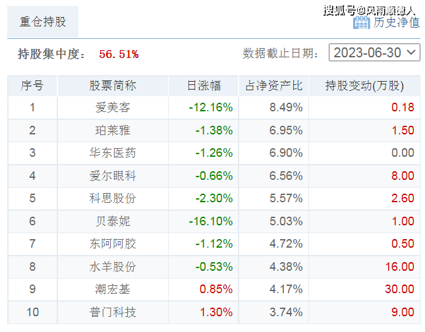Sort by 日涨幅 column header
The width and height of the screenshot is (425, 332).
204,86
